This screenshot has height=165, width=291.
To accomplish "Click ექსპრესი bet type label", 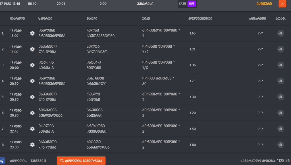I will 145,4.
